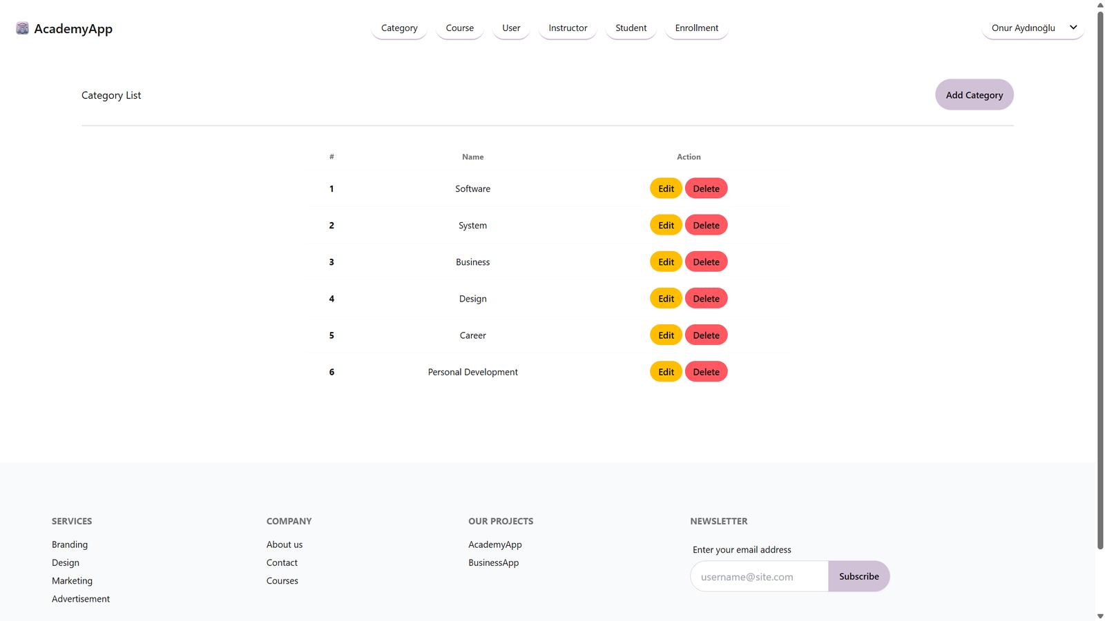This screenshot has height=621, width=1105.
Task: Open the Advertisement footer link
Action: (81, 598)
